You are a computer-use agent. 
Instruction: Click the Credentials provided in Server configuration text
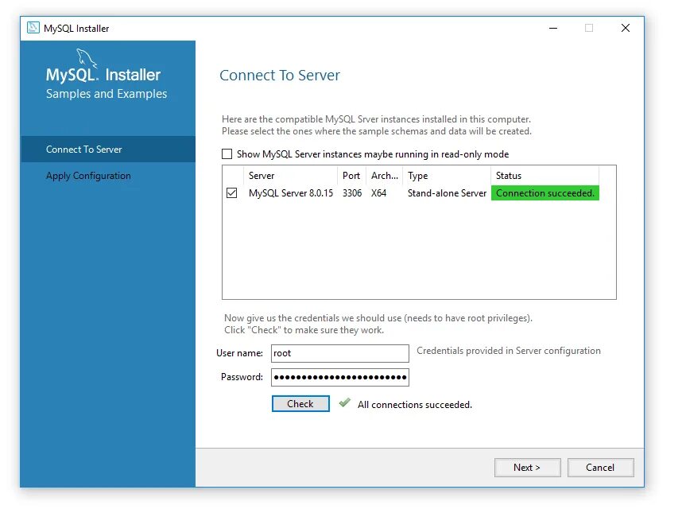tap(509, 351)
